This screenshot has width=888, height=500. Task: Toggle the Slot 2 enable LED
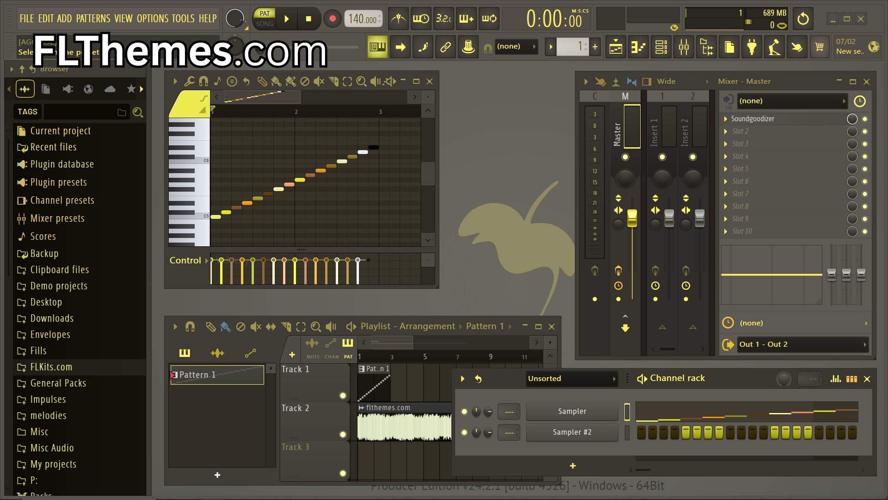865,131
